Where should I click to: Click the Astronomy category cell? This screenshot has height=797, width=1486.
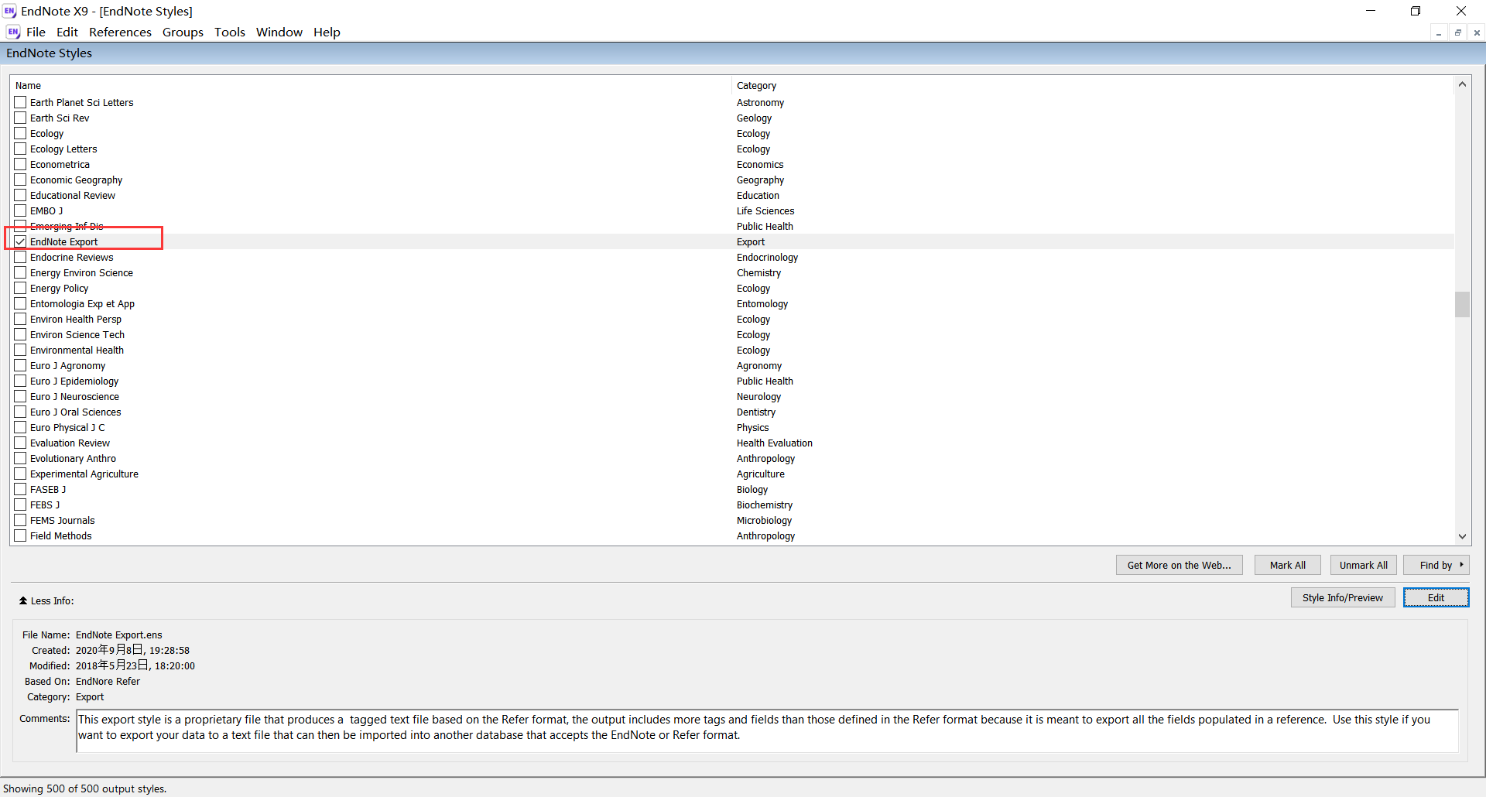point(760,102)
